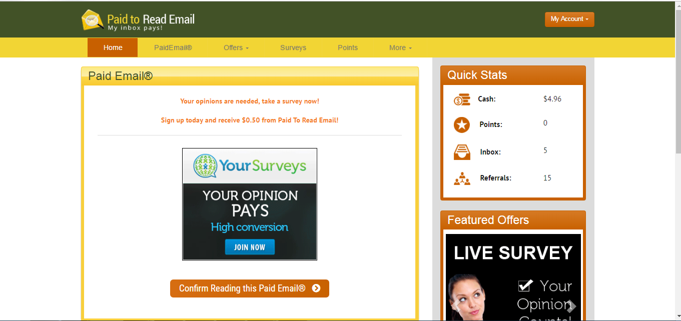Viewport: 681px width, 321px height.
Task: Click arrow icon in Confirm Reading button
Action: point(316,288)
